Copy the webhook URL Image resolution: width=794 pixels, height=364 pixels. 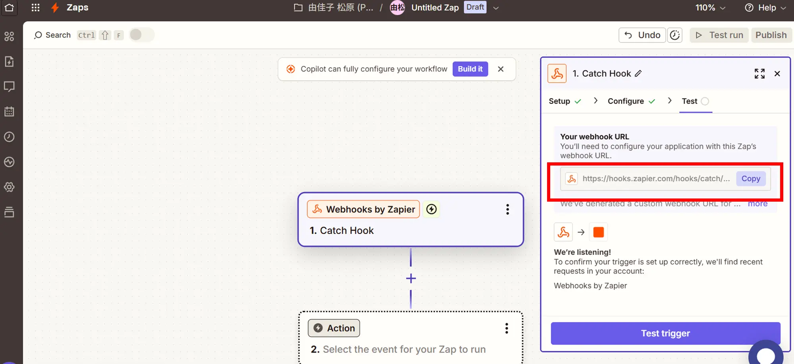(750, 179)
